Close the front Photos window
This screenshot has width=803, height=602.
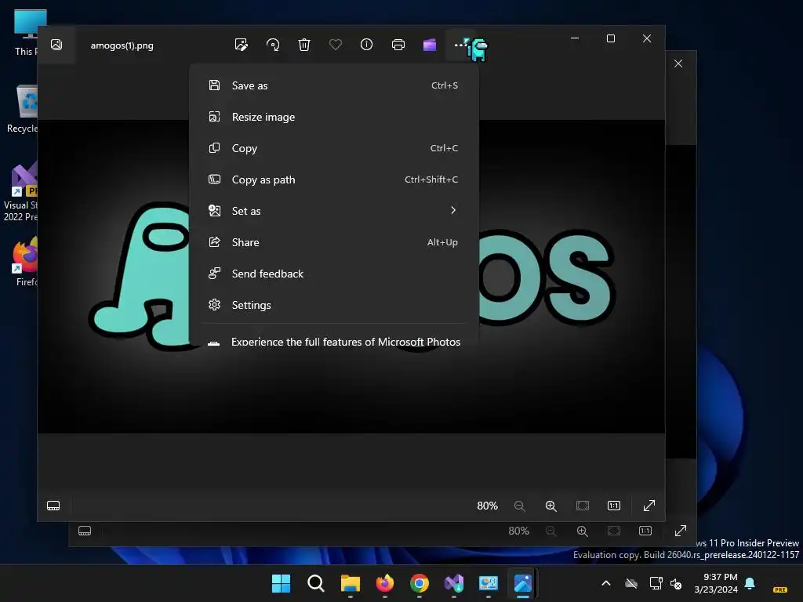coord(647,38)
